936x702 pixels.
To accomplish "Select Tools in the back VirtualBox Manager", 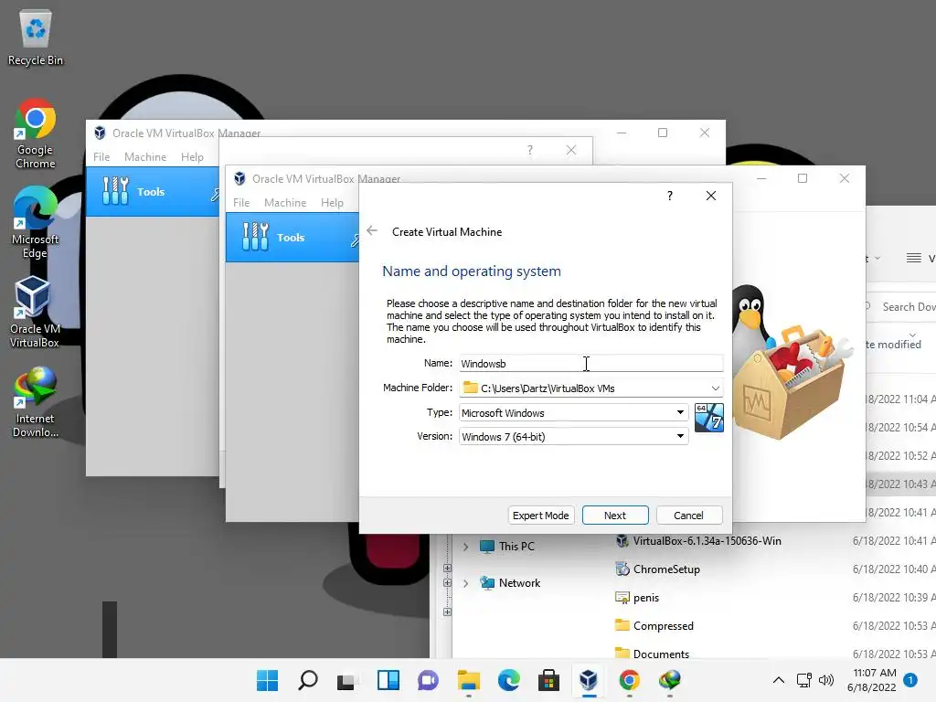I will coord(153,192).
